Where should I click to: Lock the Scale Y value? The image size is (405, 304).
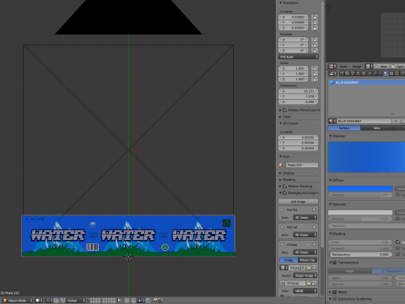(315, 73)
